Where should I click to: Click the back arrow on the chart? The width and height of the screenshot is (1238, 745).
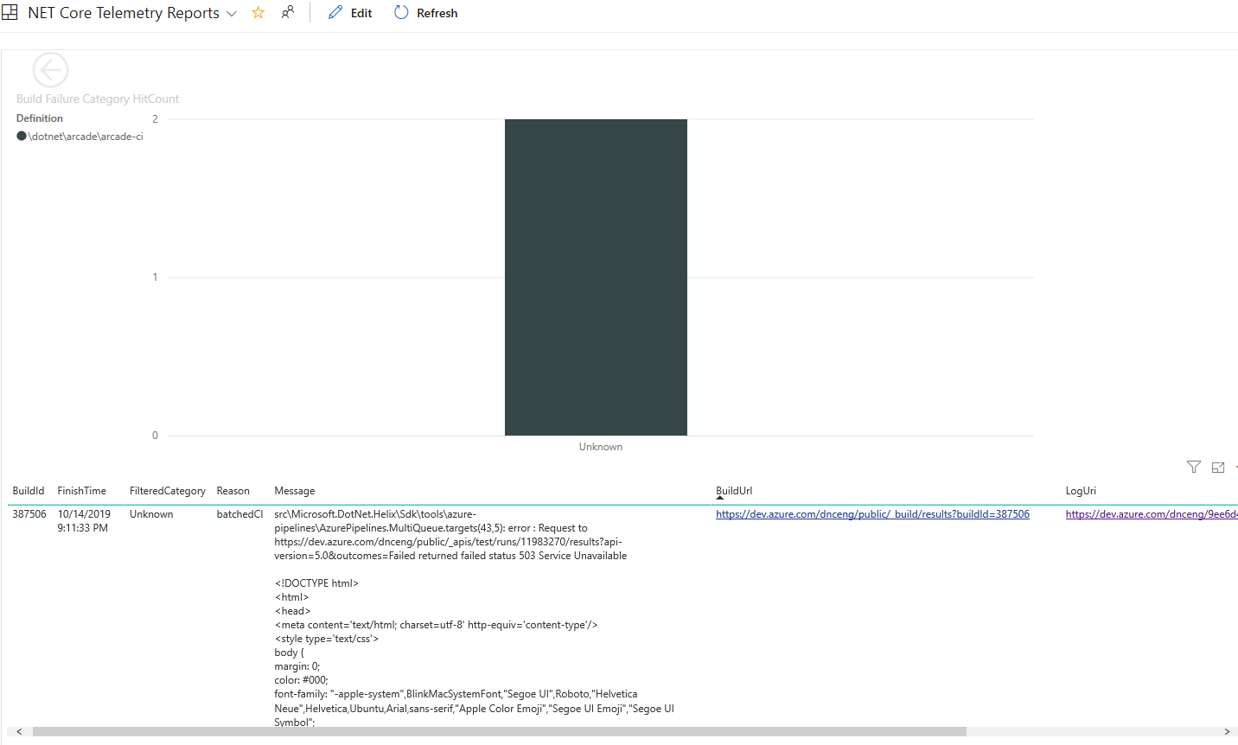[x=50, y=69]
